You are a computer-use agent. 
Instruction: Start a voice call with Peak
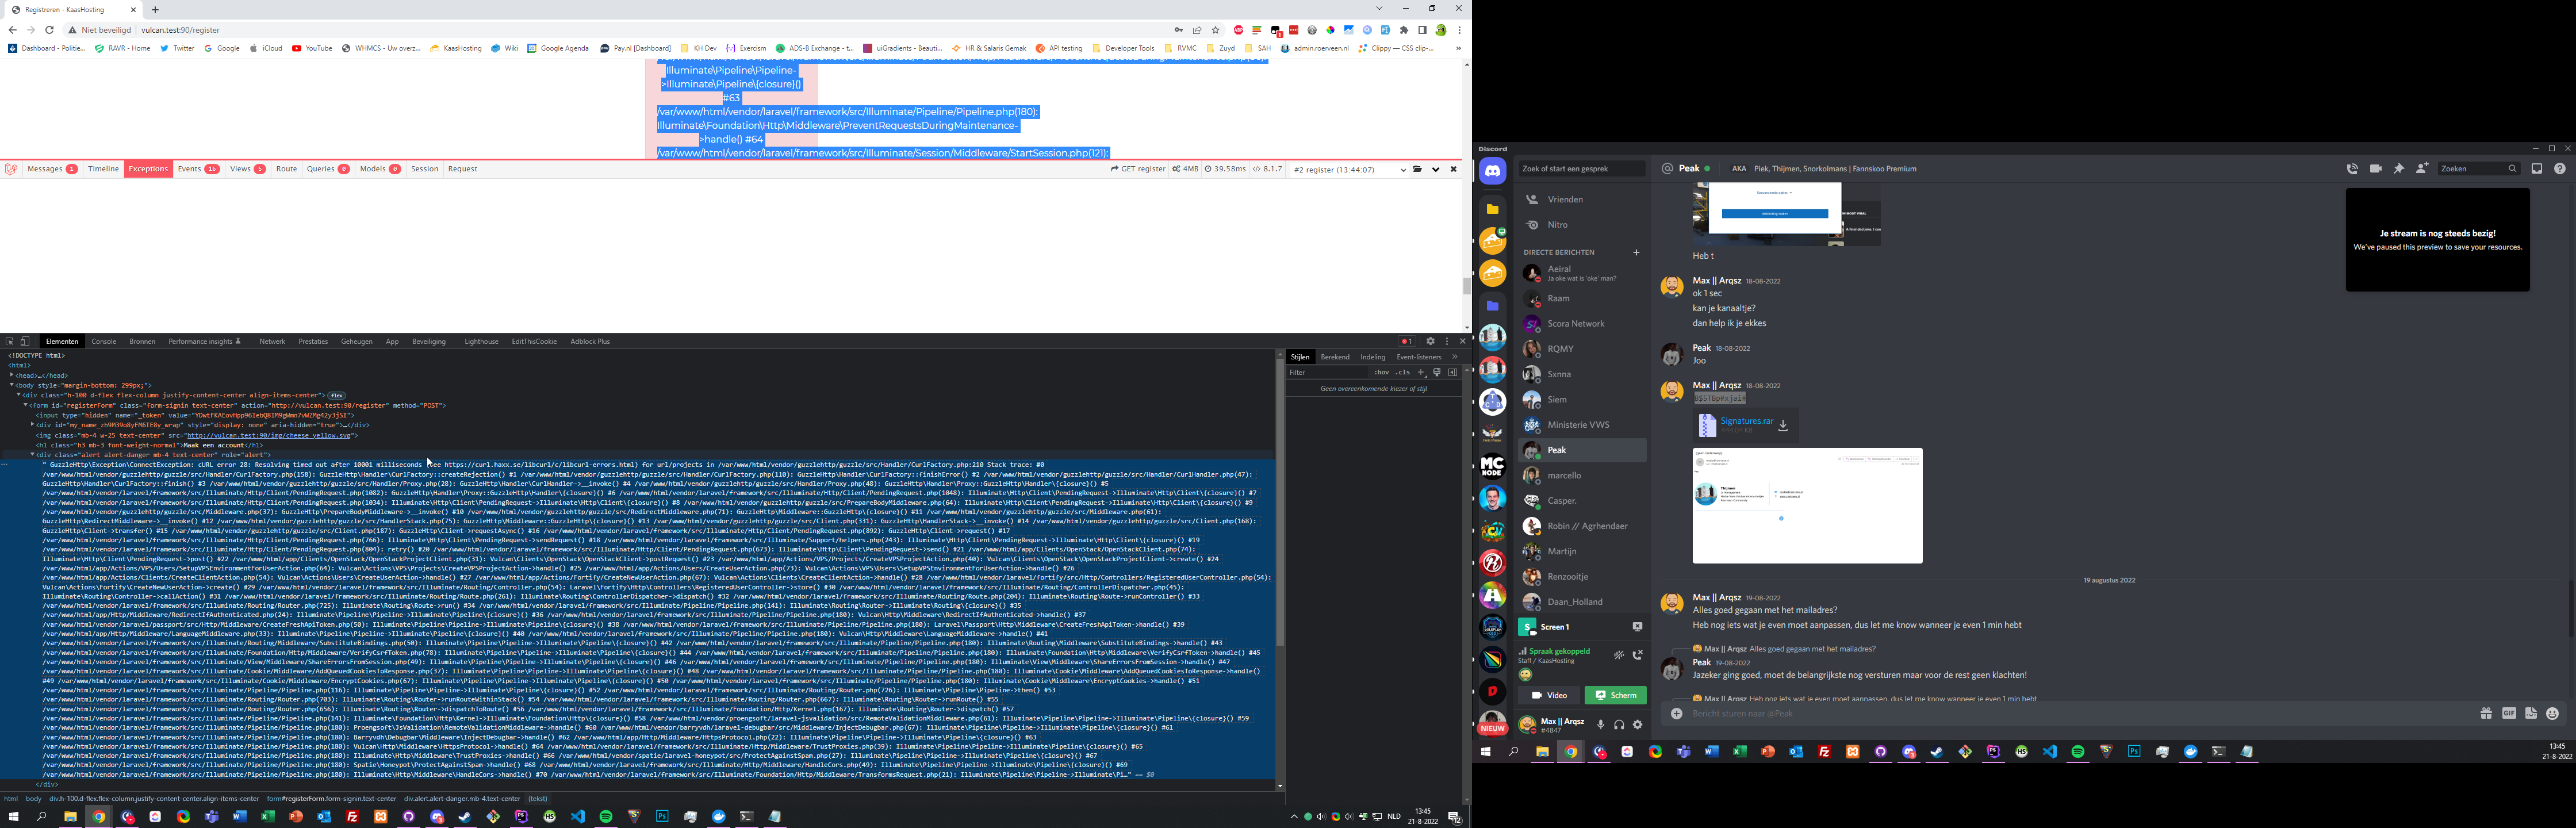click(x=2352, y=169)
